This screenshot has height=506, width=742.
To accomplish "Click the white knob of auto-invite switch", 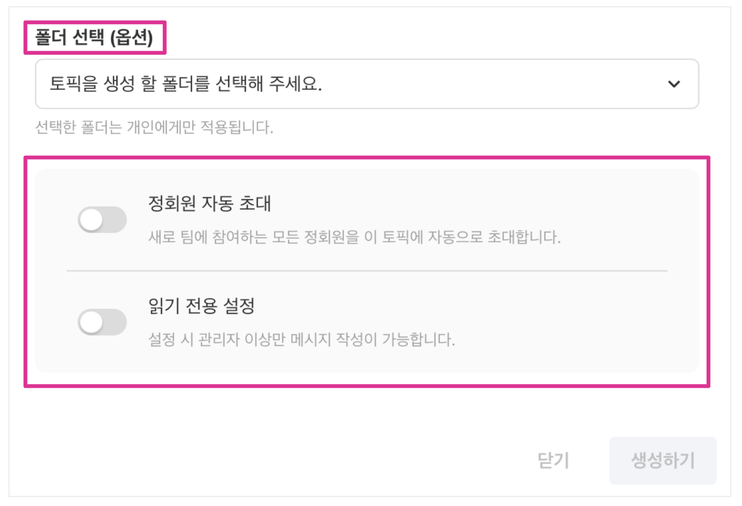I will 91,220.
